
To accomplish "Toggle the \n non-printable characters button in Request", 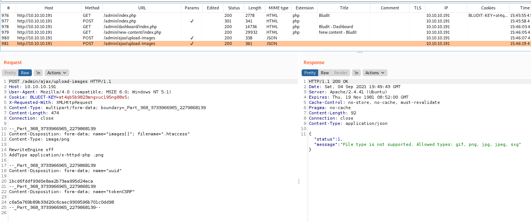I will click(x=38, y=73).
